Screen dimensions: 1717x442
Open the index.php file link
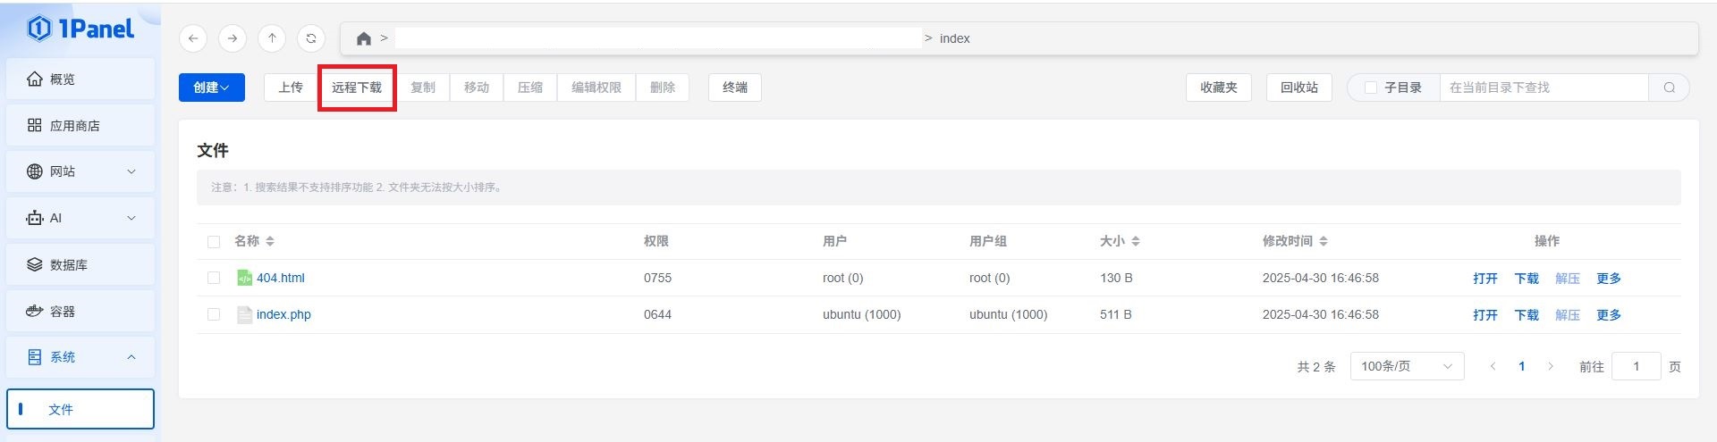click(x=283, y=315)
